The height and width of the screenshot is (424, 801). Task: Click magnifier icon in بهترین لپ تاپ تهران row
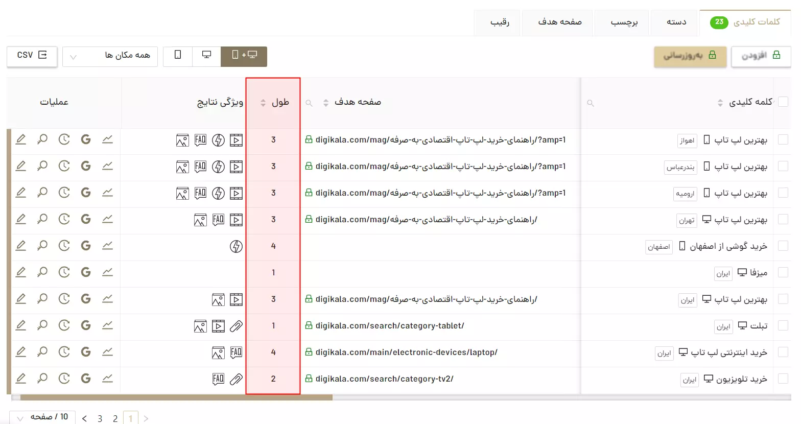point(42,219)
